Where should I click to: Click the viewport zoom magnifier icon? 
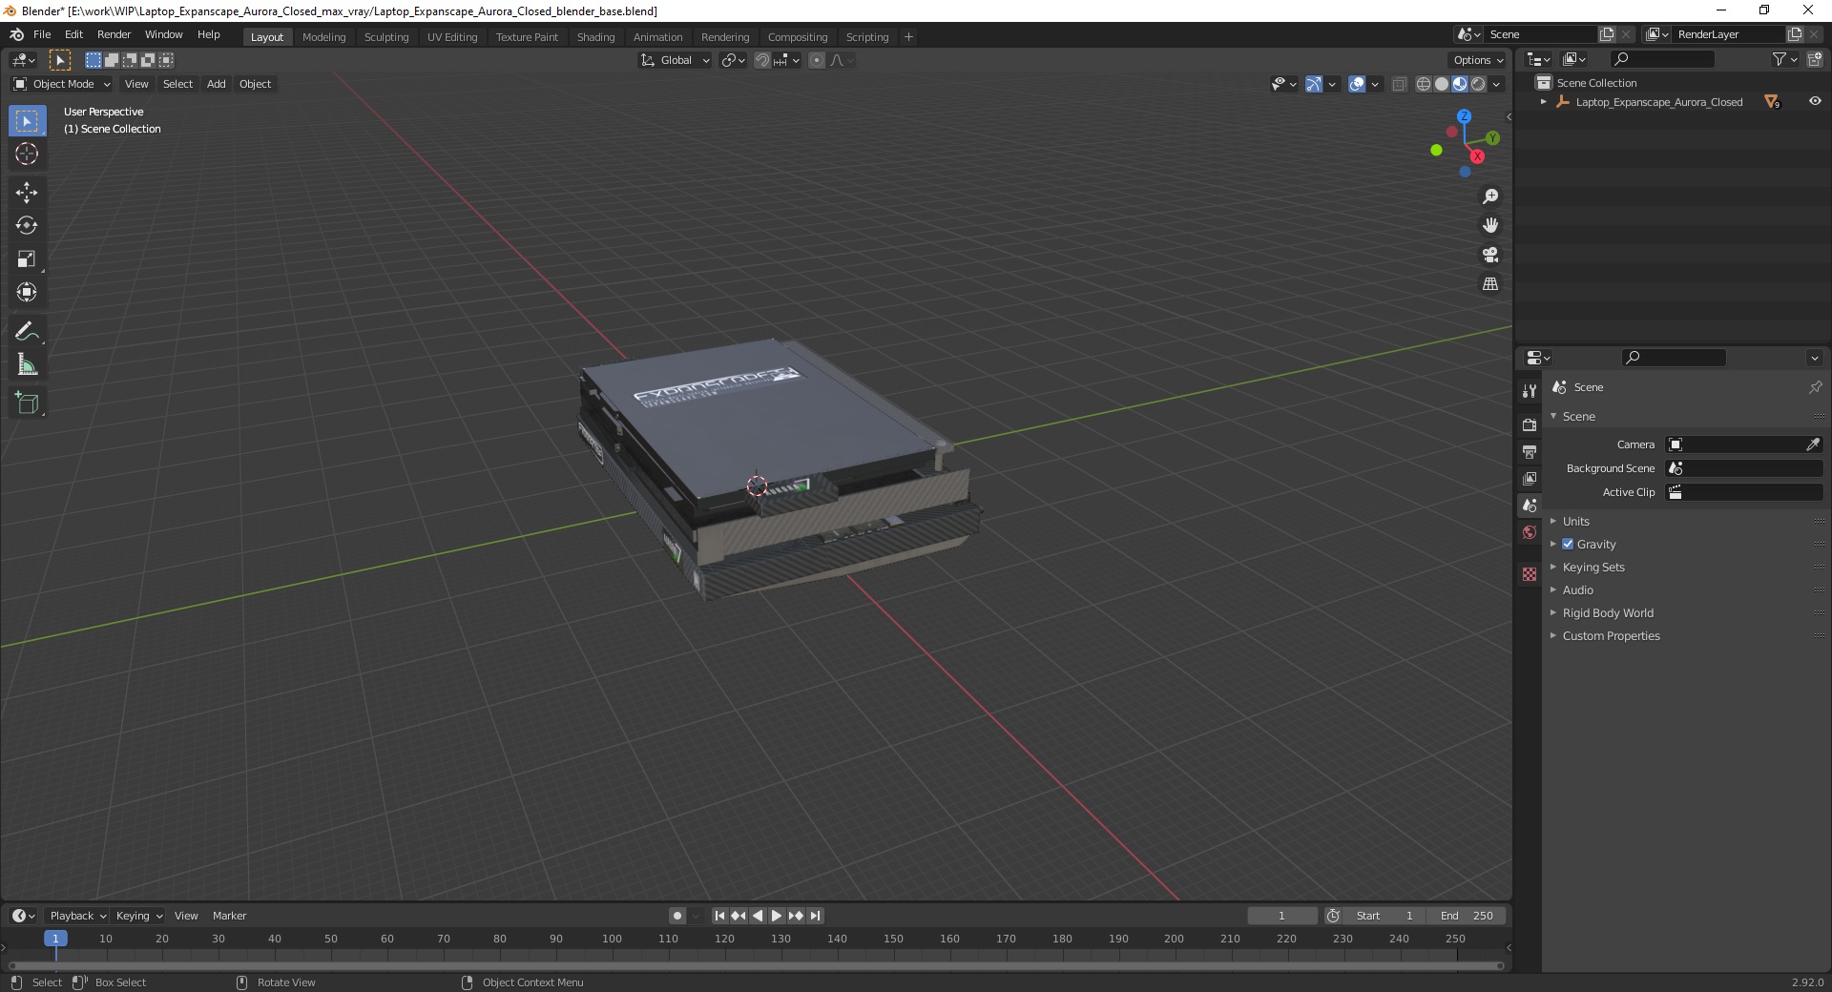(x=1490, y=196)
